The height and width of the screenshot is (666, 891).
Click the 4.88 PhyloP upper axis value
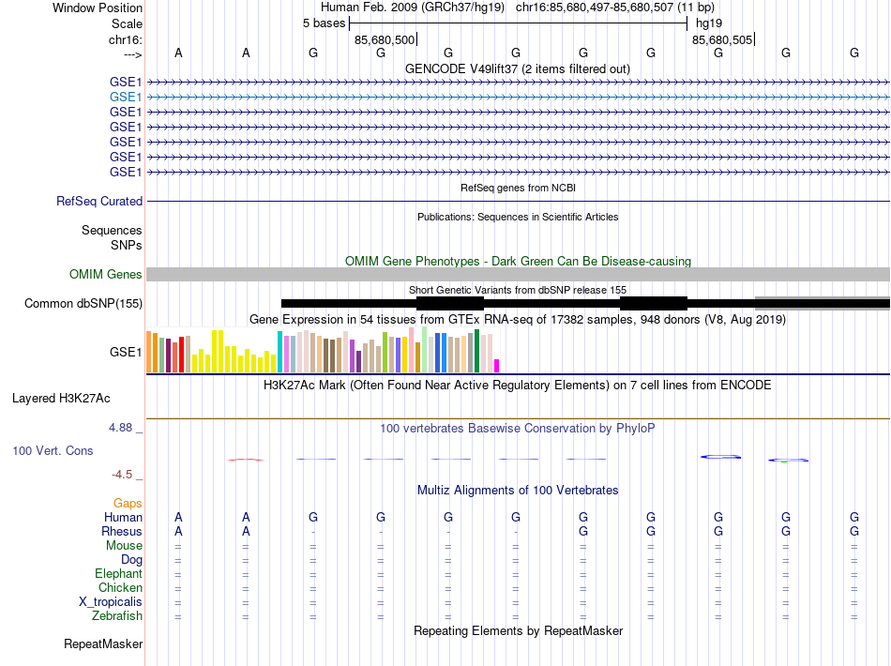[120, 428]
